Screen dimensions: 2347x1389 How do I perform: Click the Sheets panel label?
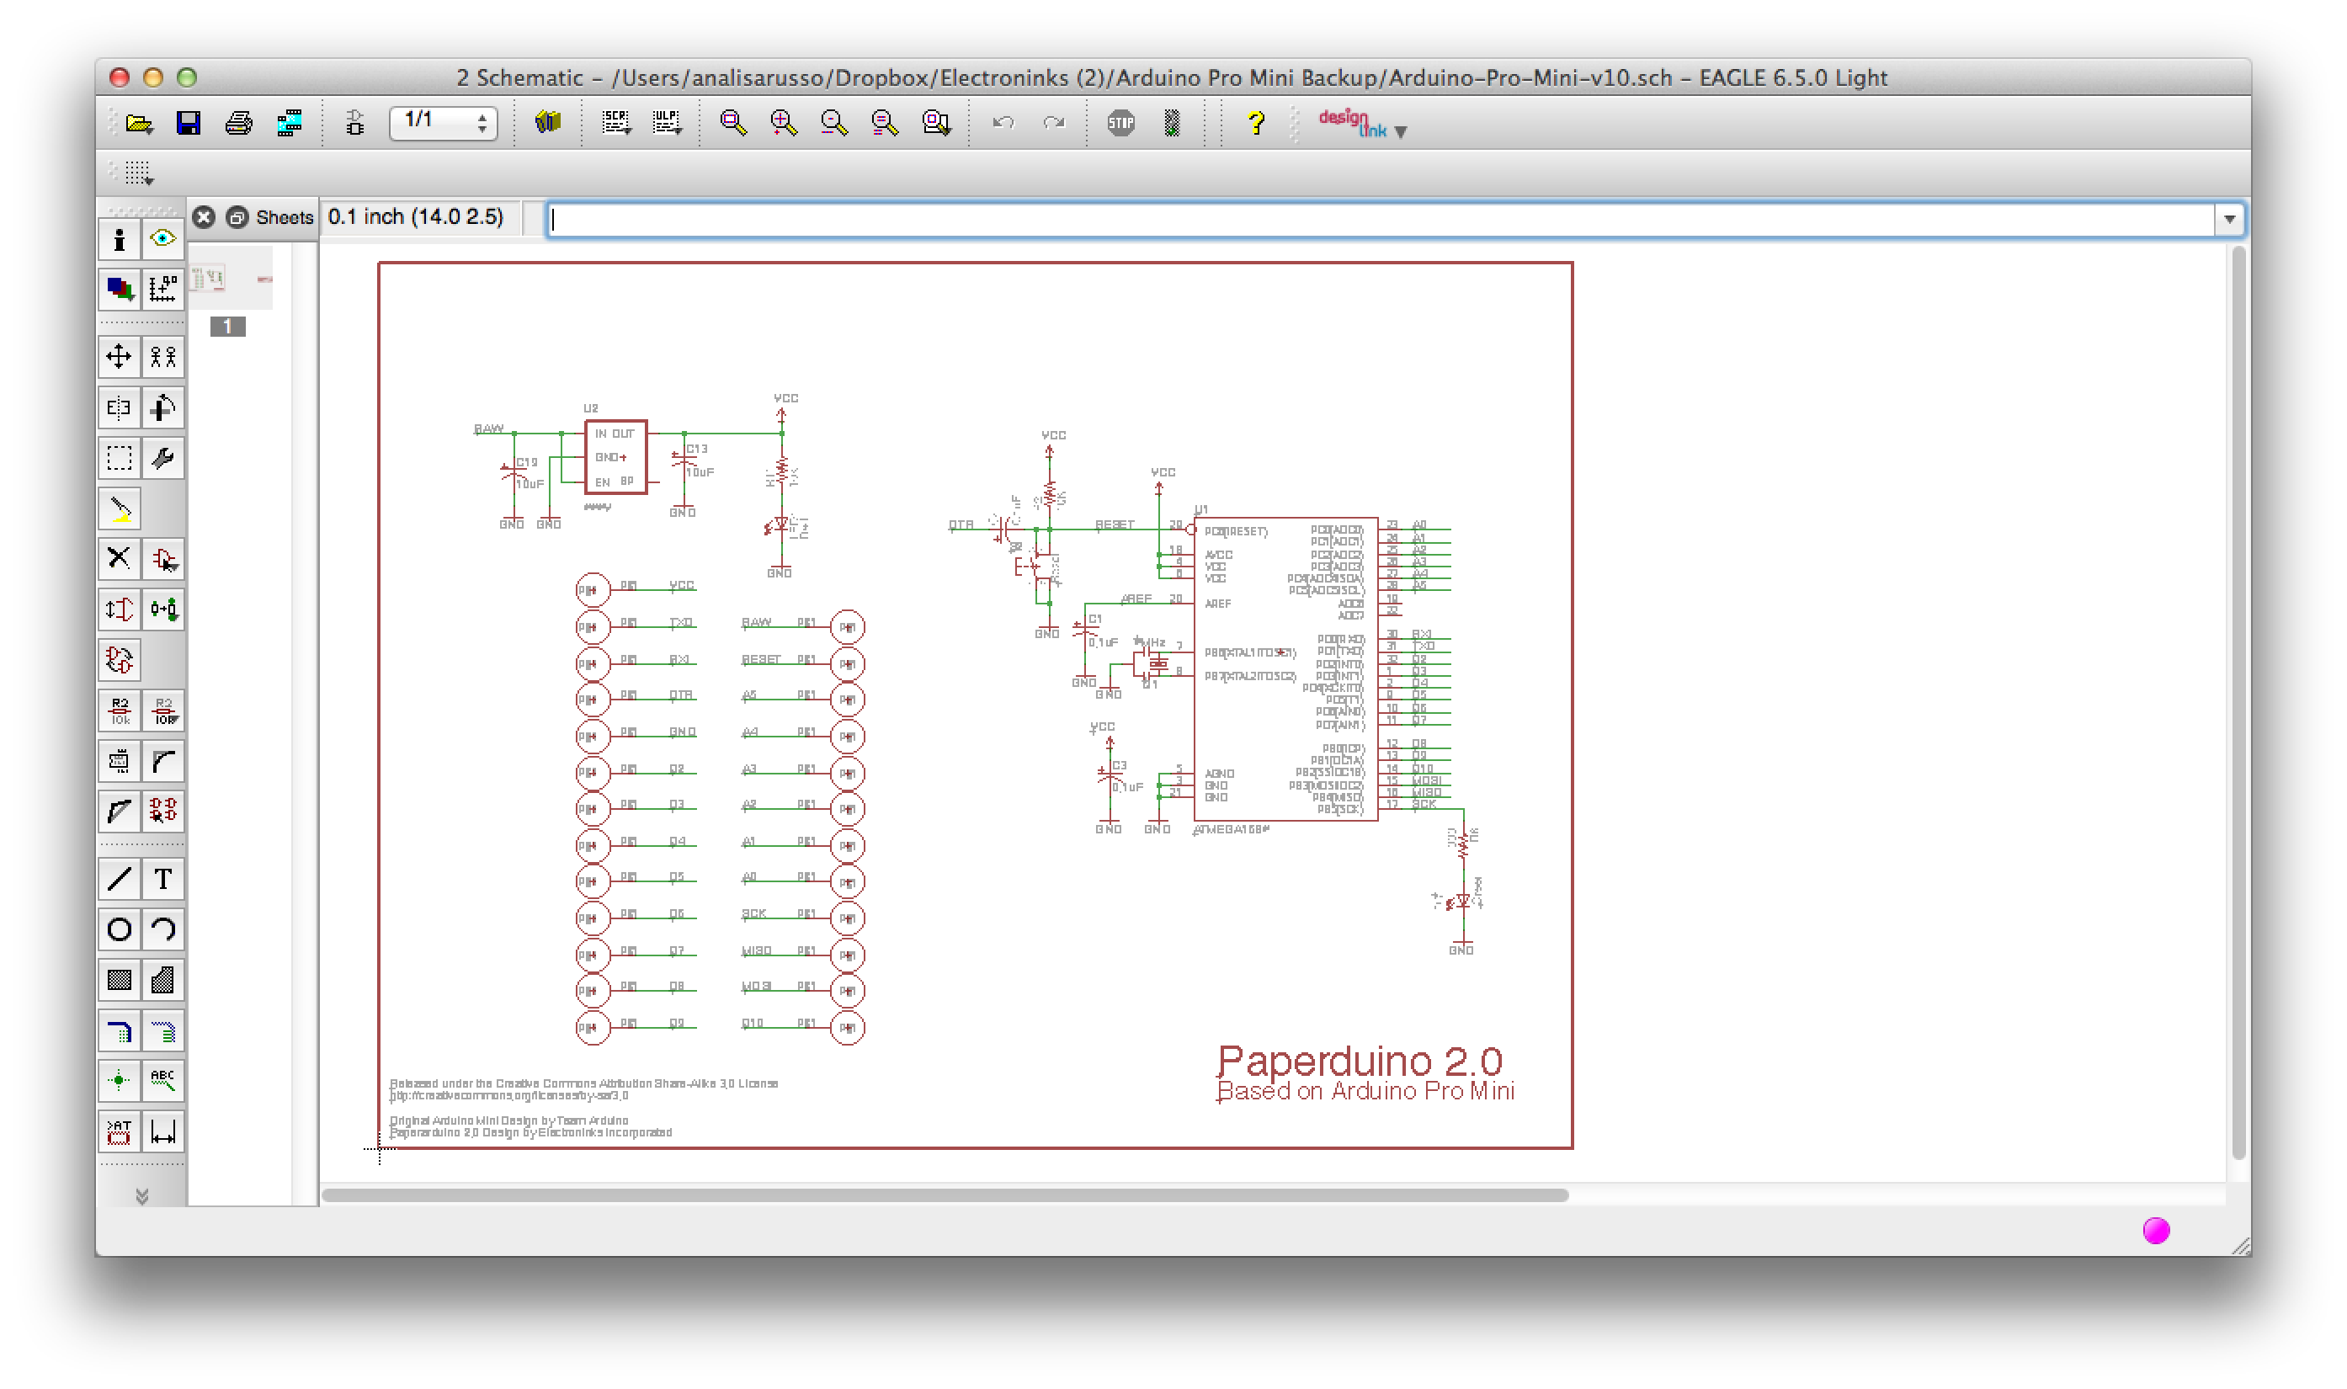(x=285, y=216)
